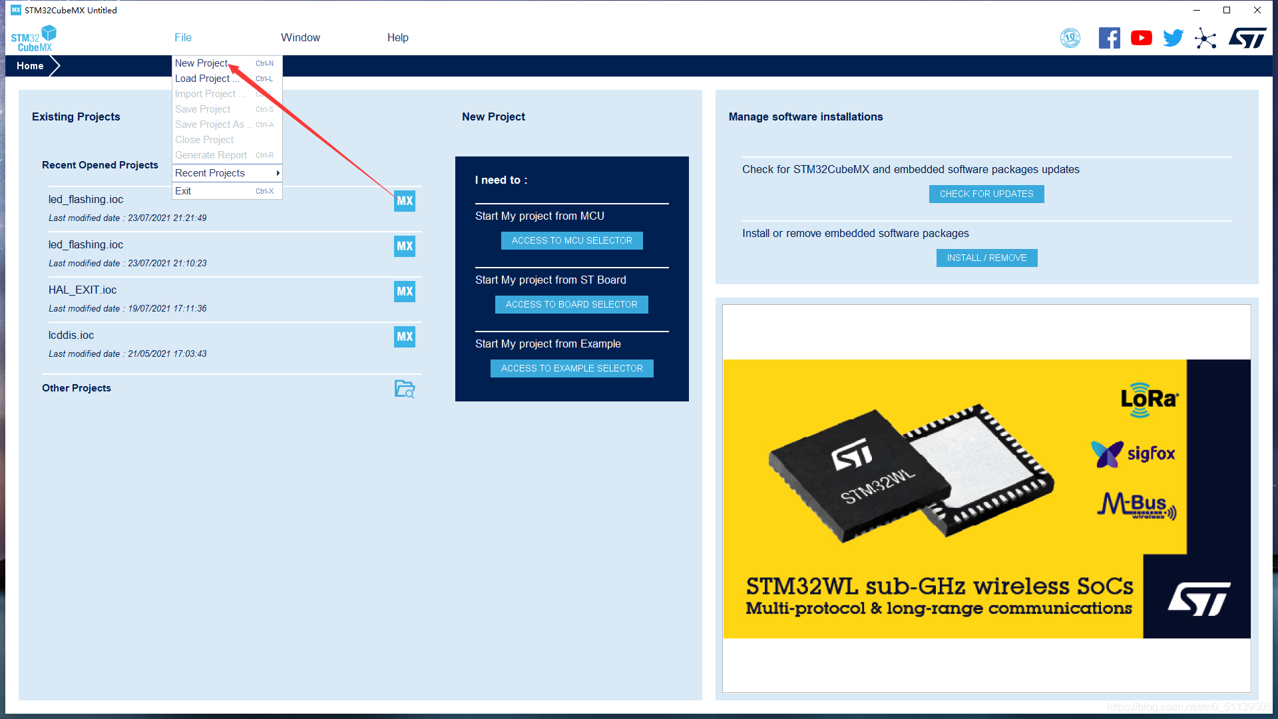
Task: Click the STM32CubeMX title bar app icon
Action: click(x=16, y=10)
